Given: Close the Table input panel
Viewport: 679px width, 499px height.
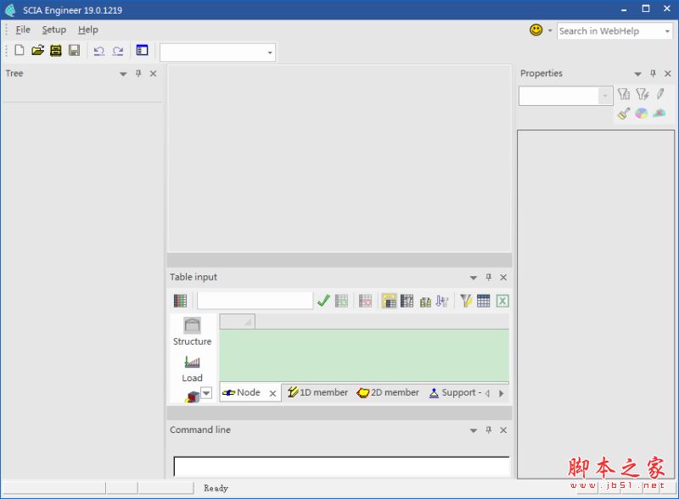Looking at the screenshot, I should tap(503, 277).
